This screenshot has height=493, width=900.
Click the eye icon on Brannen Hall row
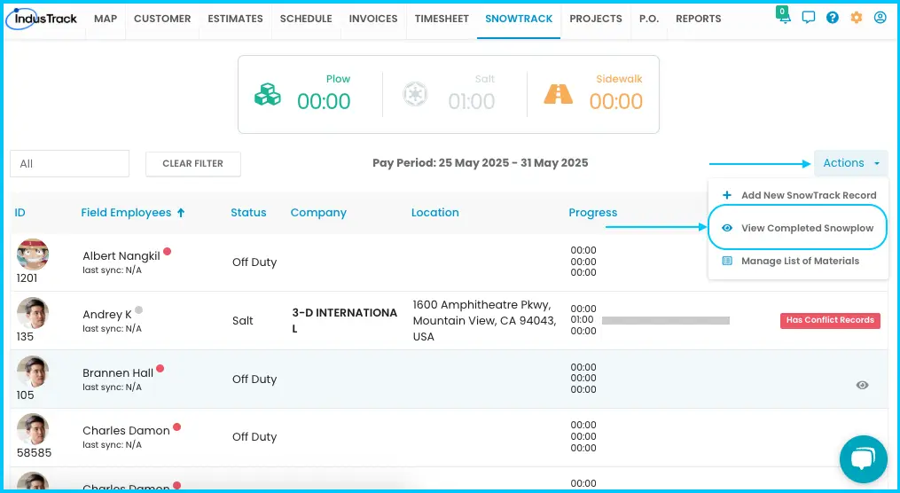coord(862,385)
